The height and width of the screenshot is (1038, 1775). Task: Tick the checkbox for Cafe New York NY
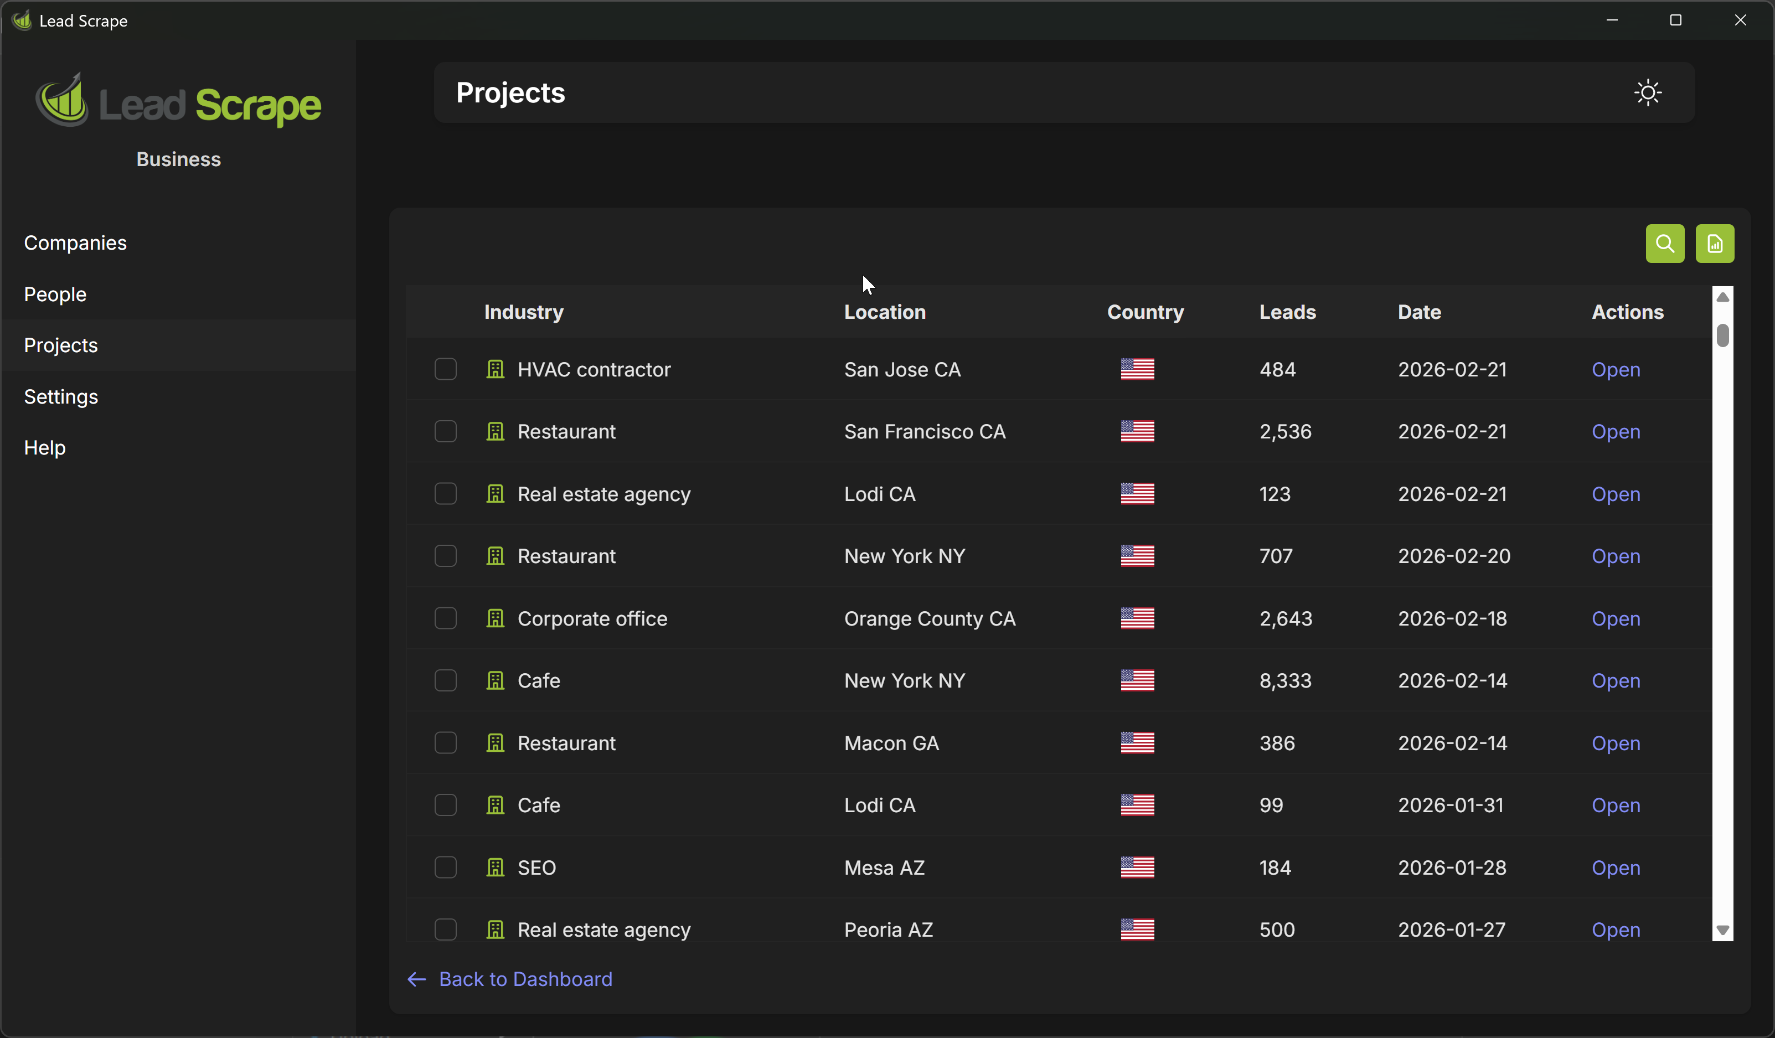(445, 680)
